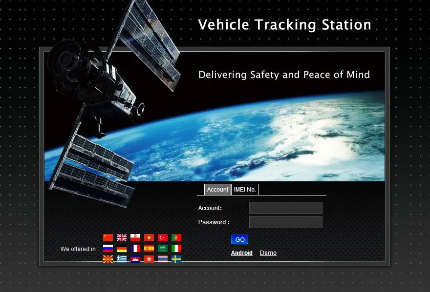Select the Vietnam flag icon

[149, 237]
